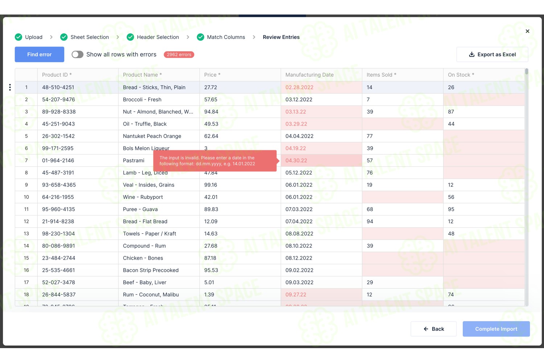Click date cell 09.03.2022
544x363 pixels.
(321, 282)
